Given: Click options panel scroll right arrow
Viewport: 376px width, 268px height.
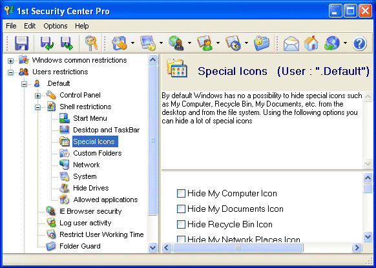Looking at the screenshot, I should point(357,247).
